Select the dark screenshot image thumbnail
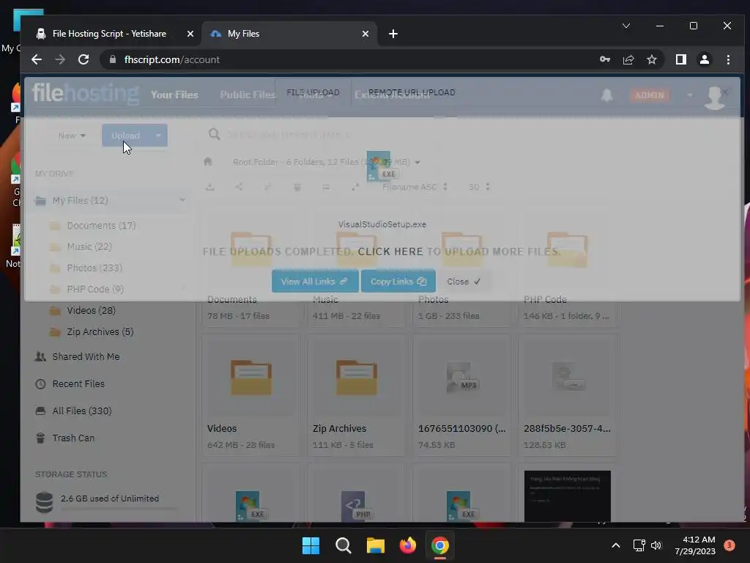The image size is (750, 563). click(568, 496)
